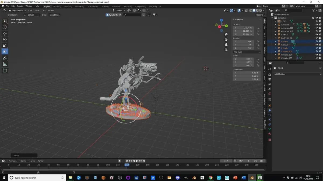The image size is (323, 181).
Task: Switch to Shading workspace tab
Action: point(105,6)
